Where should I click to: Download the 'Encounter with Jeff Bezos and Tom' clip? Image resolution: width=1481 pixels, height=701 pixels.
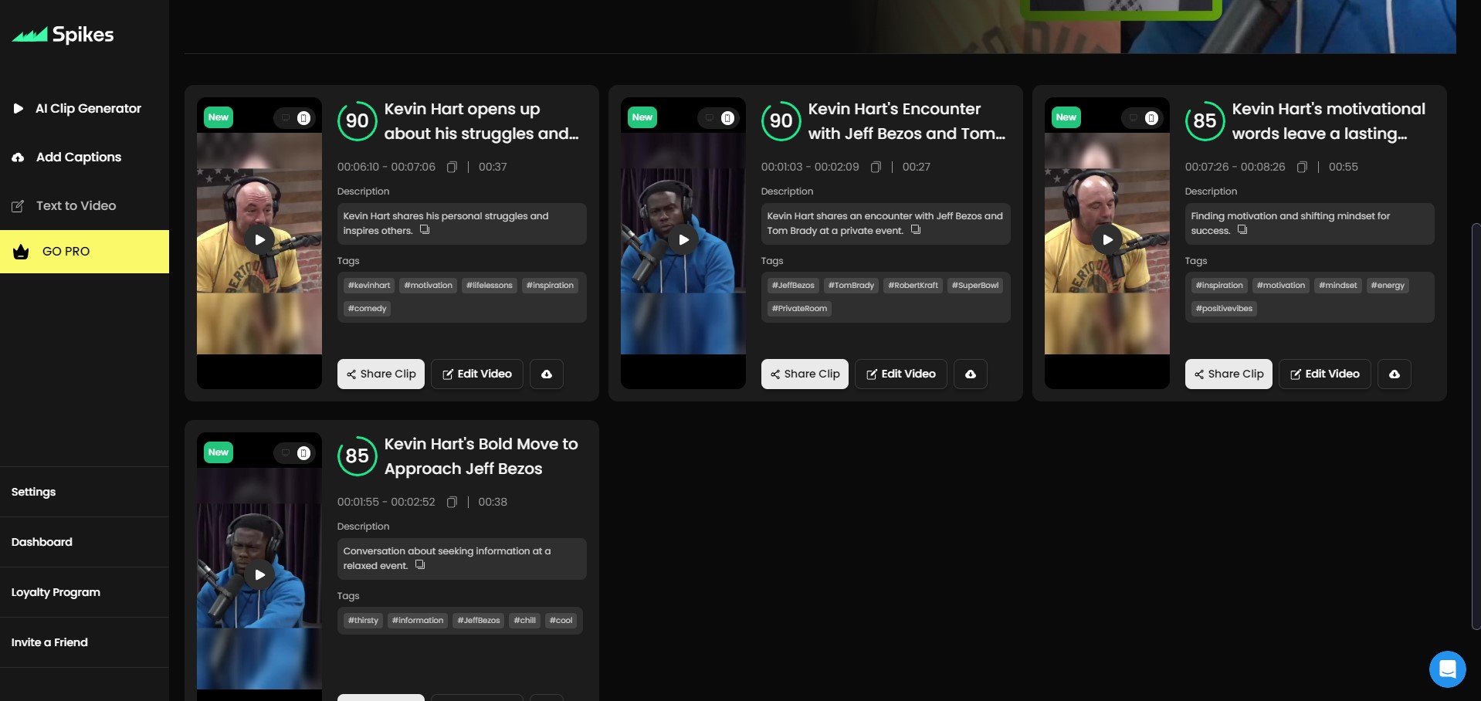coord(971,374)
